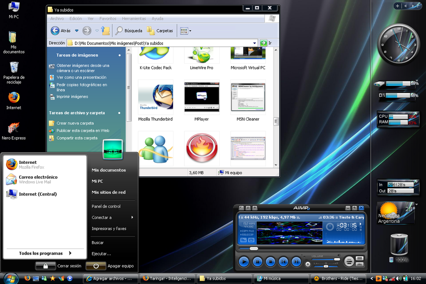
Task: Click the forward arrow in Explorer toolbar
Action: coord(87,31)
